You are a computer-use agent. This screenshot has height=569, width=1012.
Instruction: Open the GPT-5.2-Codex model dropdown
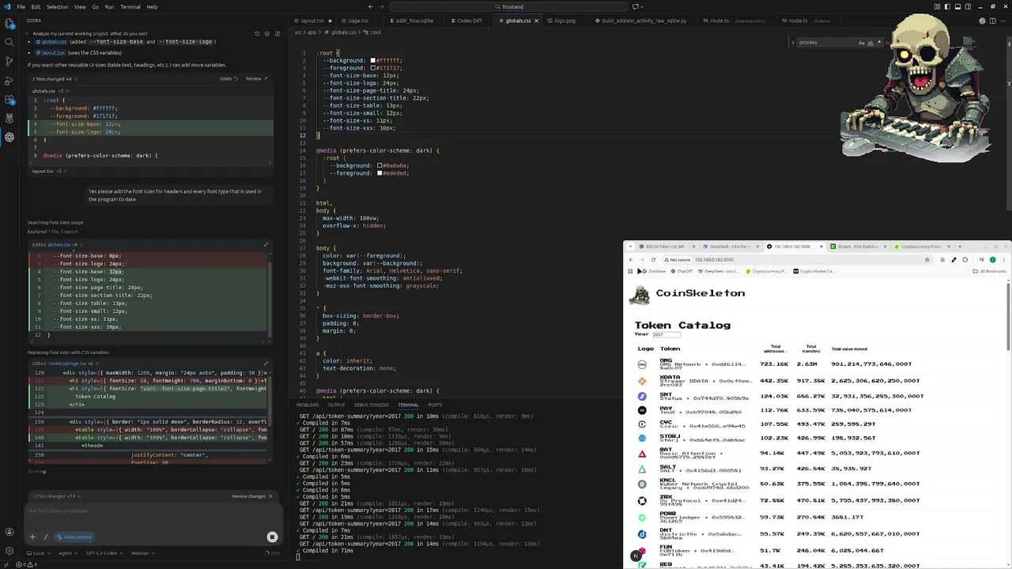(104, 553)
